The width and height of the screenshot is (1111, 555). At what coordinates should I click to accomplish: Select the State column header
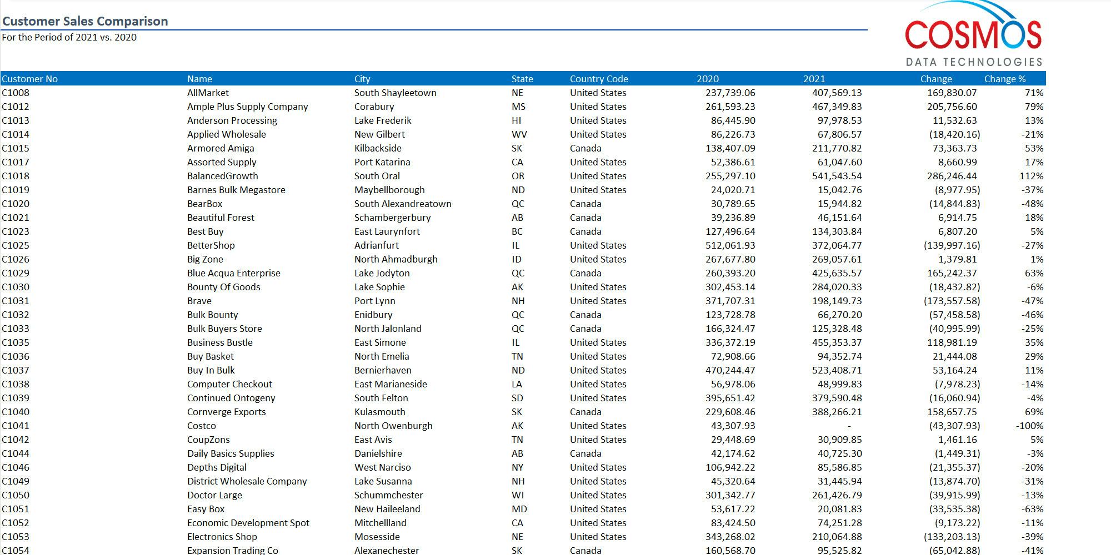click(522, 79)
